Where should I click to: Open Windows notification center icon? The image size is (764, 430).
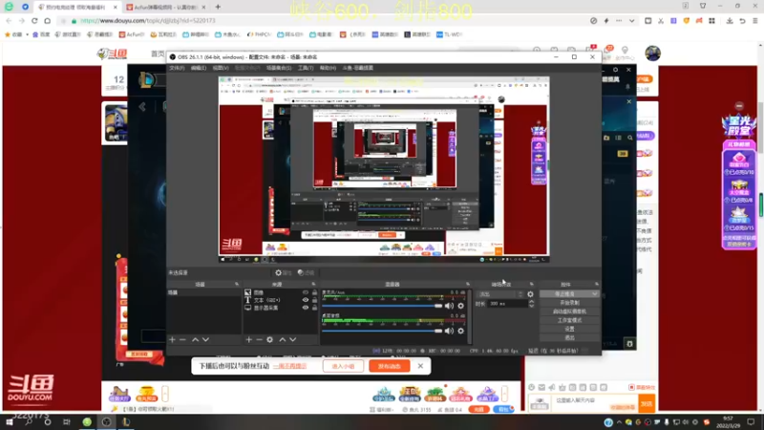coord(751,421)
